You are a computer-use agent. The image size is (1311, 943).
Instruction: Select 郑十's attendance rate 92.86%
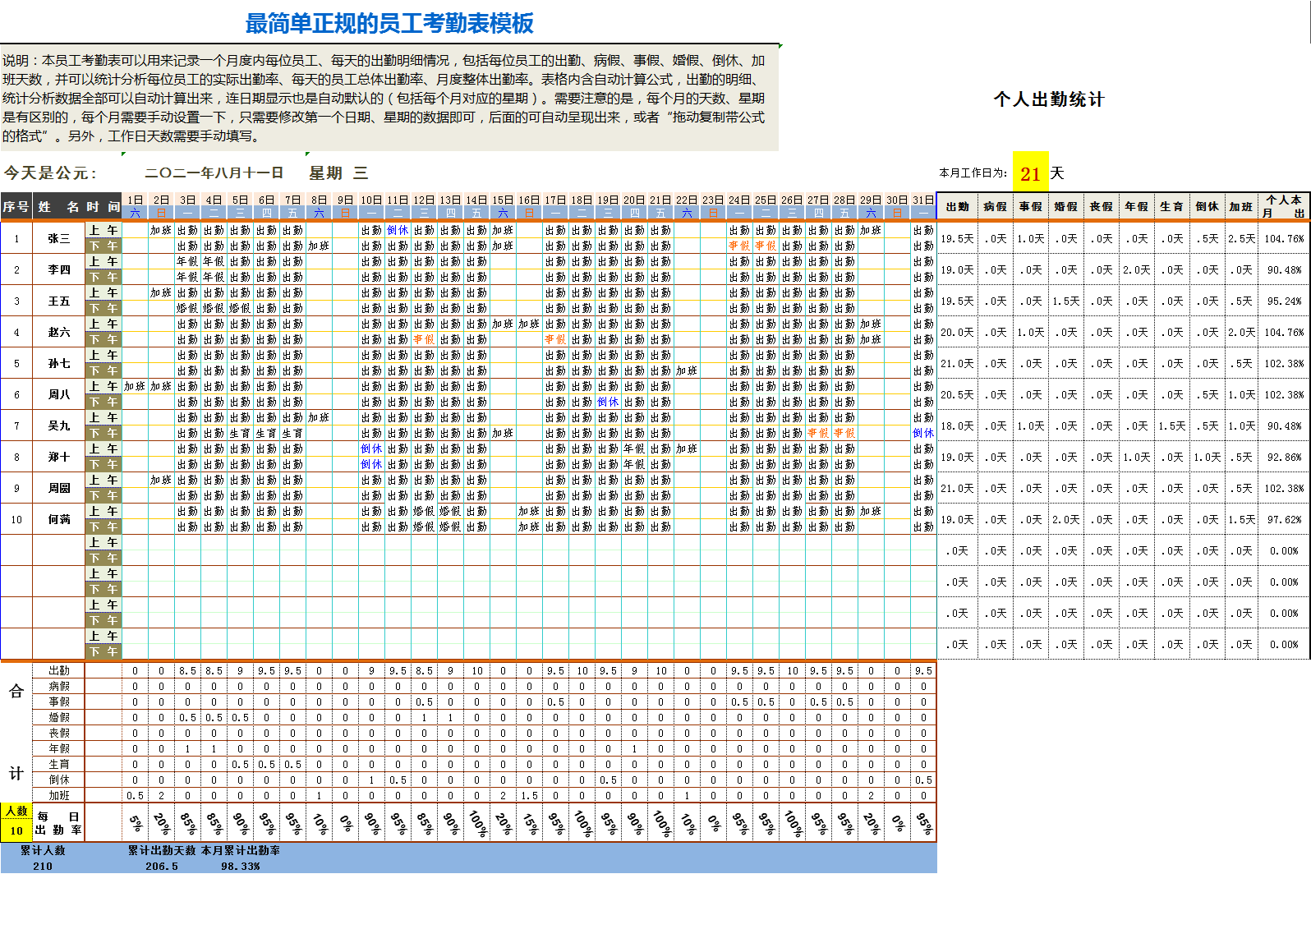1284,457
